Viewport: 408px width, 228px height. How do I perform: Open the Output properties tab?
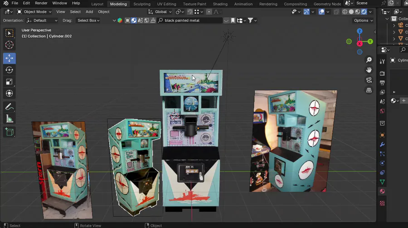pyautogui.click(x=382, y=83)
